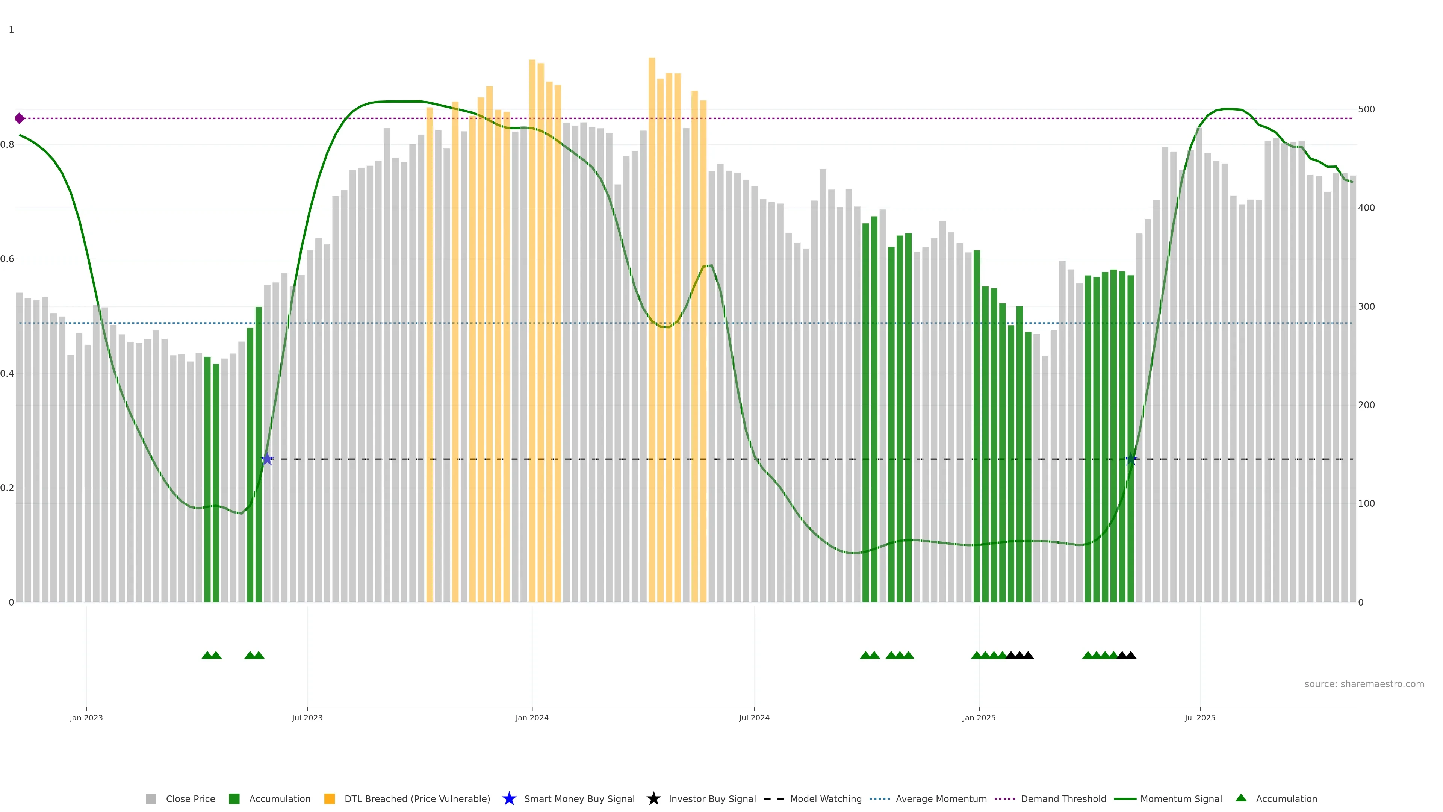Click the gray Close Price legend swatch
1443x812 pixels.
[x=151, y=799]
